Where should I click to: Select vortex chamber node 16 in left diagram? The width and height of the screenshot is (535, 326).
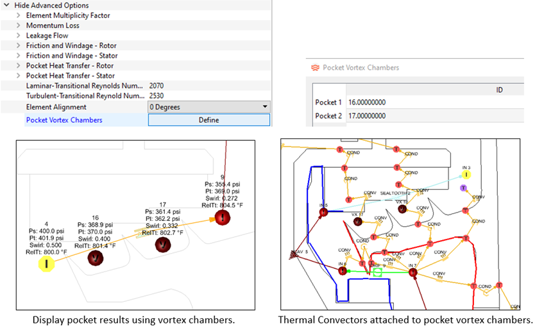coord(96,257)
